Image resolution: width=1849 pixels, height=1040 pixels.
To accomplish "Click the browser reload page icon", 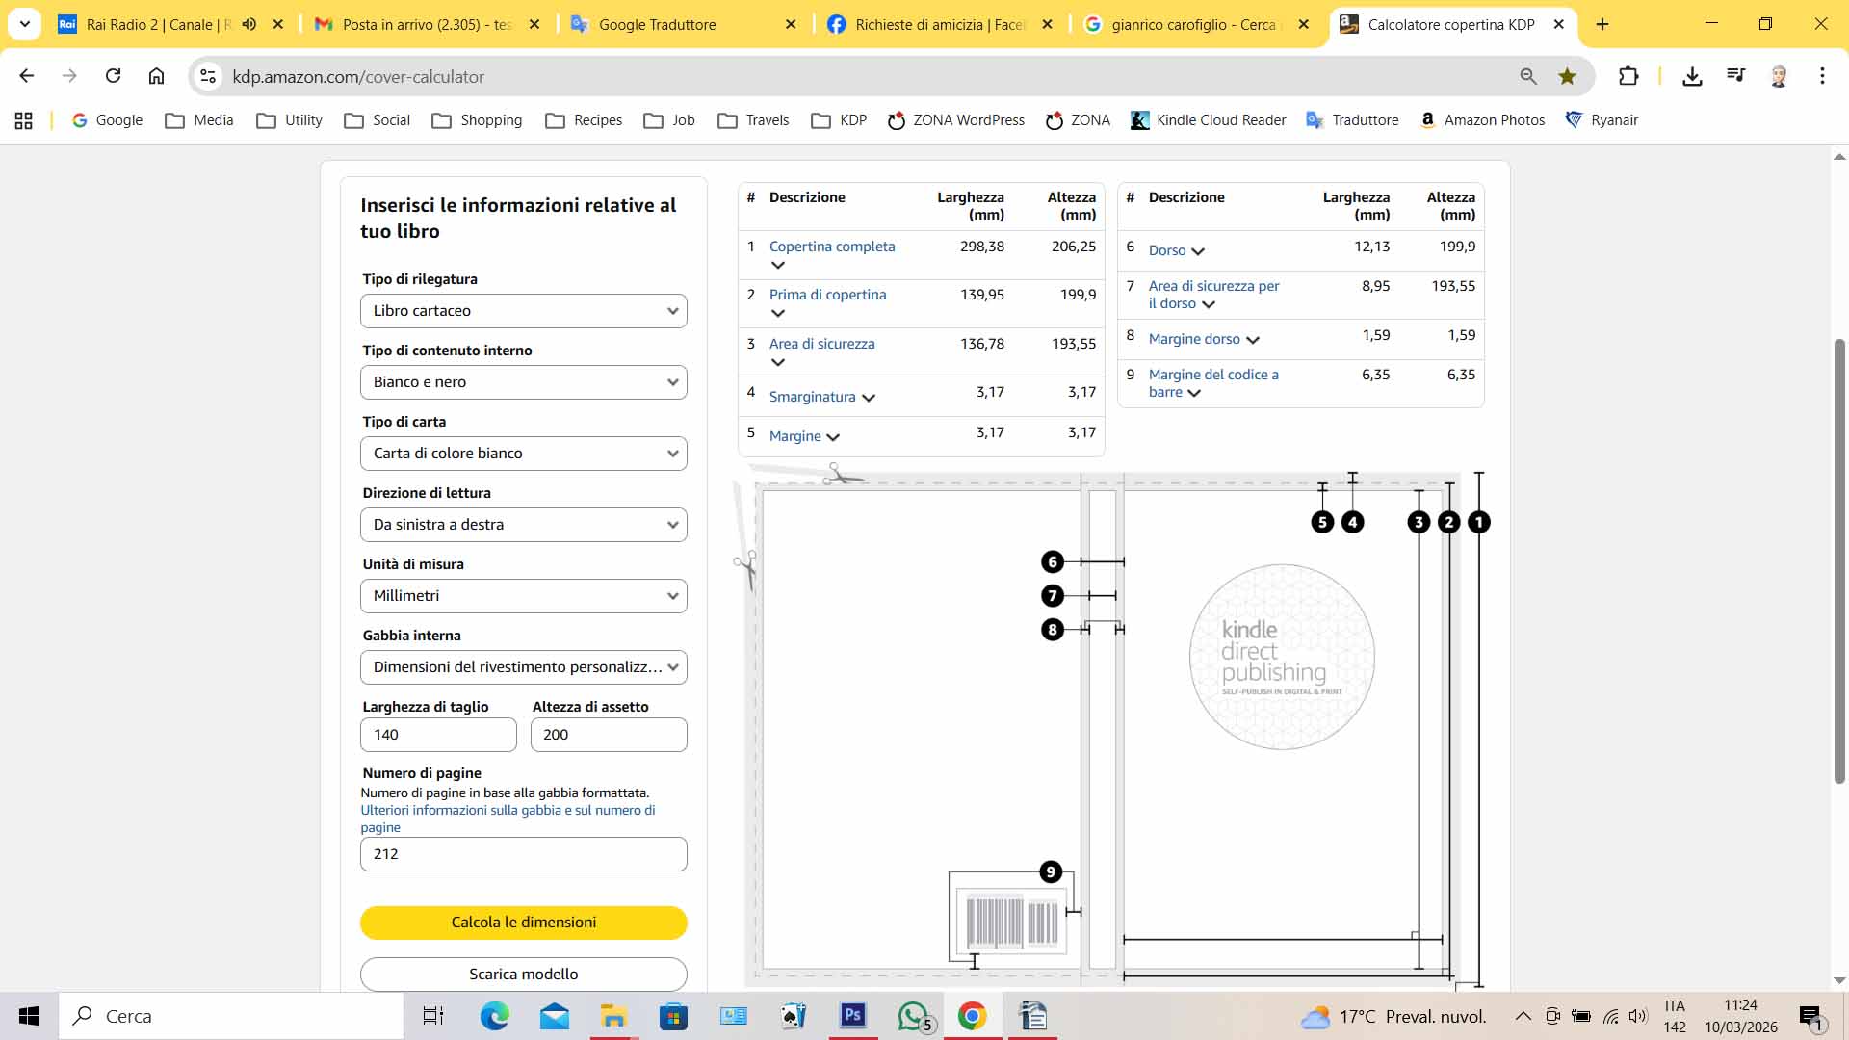I will 113,76.
